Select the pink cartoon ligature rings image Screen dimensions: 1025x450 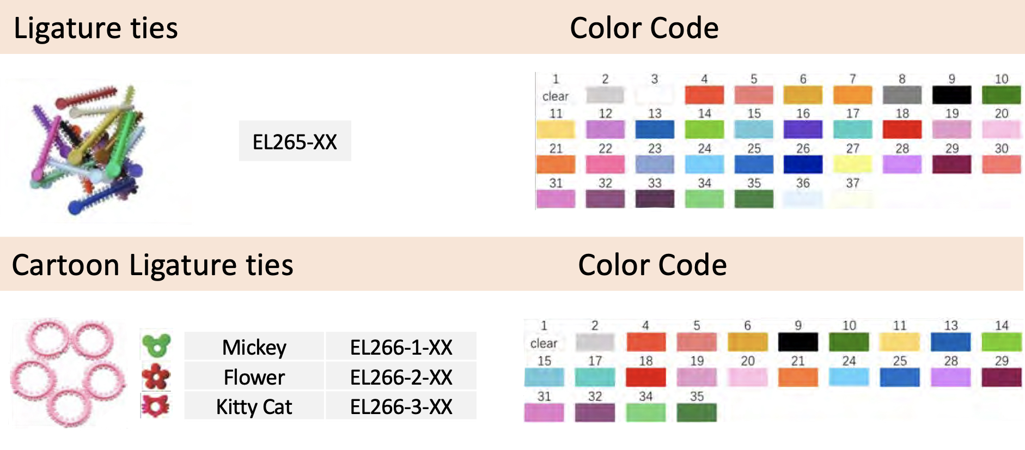click(x=68, y=373)
